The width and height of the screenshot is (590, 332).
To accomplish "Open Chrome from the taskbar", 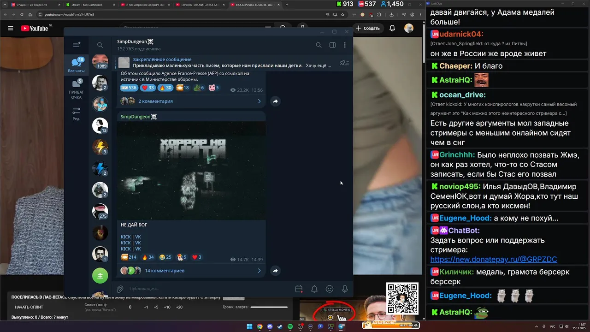I will (260, 326).
